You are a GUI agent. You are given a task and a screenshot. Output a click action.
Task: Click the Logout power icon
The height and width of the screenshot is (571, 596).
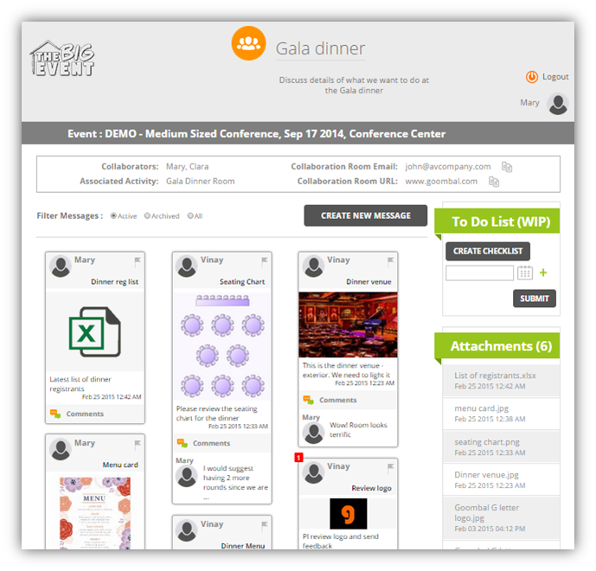click(x=532, y=77)
